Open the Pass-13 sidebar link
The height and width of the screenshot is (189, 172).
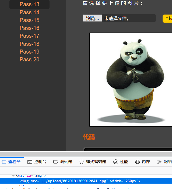pos(29,4)
